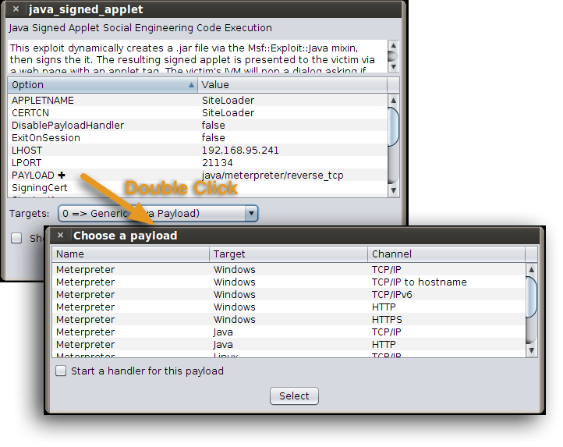Open the Targets dropdown
563x447 pixels.
pos(158,214)
